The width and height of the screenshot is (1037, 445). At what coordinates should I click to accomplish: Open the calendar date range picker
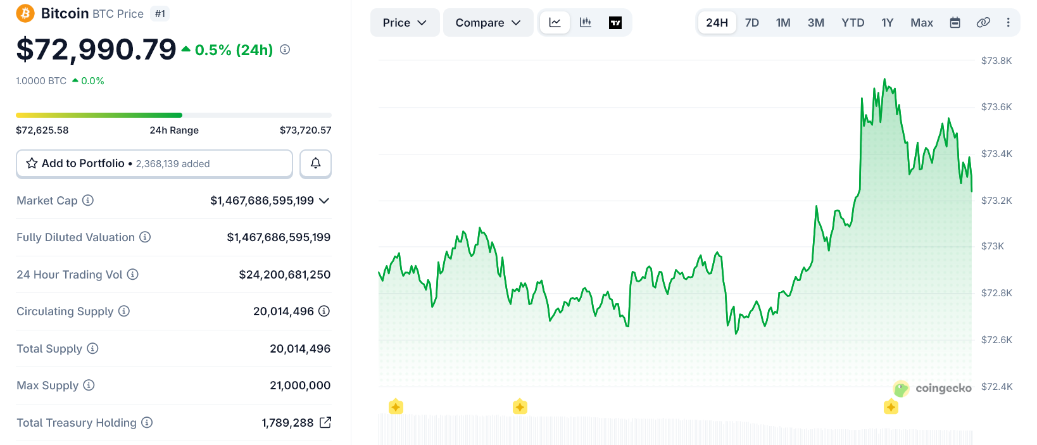click(x=955, y=23)
